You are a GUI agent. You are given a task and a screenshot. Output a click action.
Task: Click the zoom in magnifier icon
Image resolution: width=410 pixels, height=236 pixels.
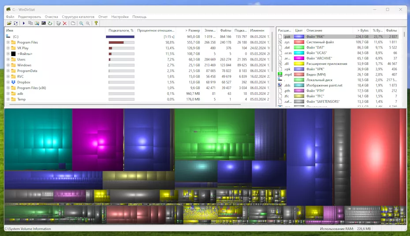click(82, 23)
